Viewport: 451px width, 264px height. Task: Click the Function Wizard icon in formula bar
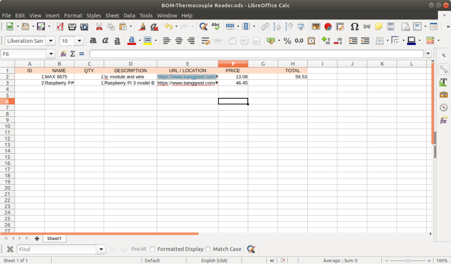pyautogui.click(x=63, y=54)
